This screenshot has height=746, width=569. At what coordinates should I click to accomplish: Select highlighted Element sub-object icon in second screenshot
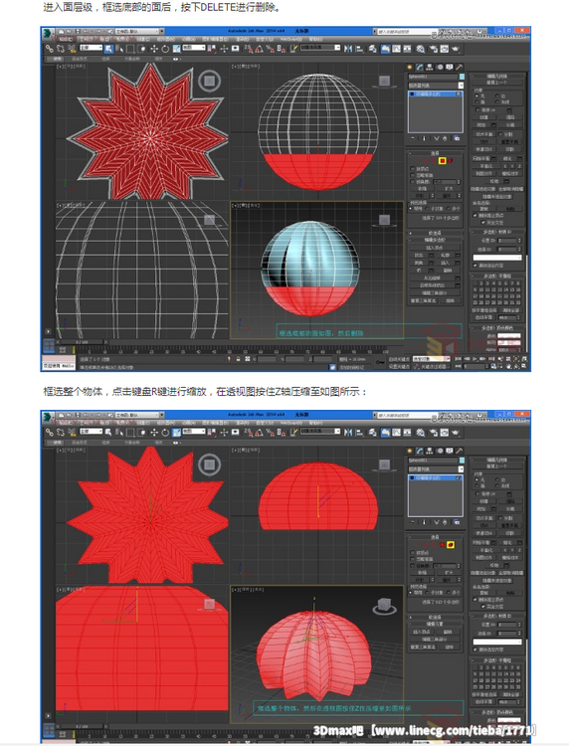point(450,545)
